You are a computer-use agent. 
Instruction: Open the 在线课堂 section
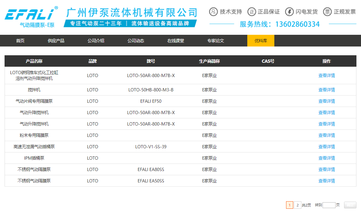coord(176,41)
